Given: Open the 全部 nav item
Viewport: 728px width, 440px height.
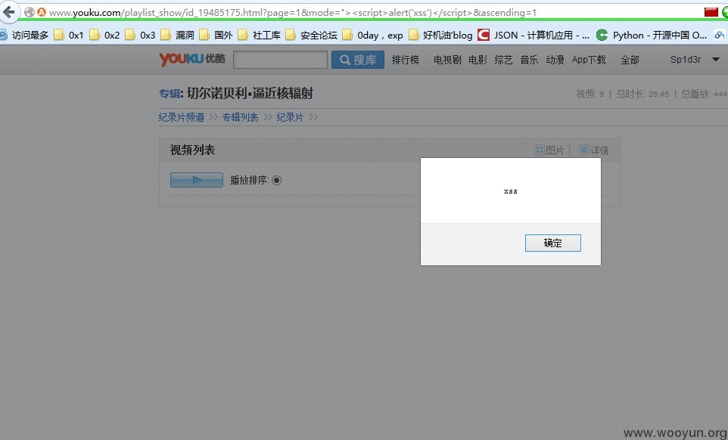Looking at the screenshot, I should (630, 60).
